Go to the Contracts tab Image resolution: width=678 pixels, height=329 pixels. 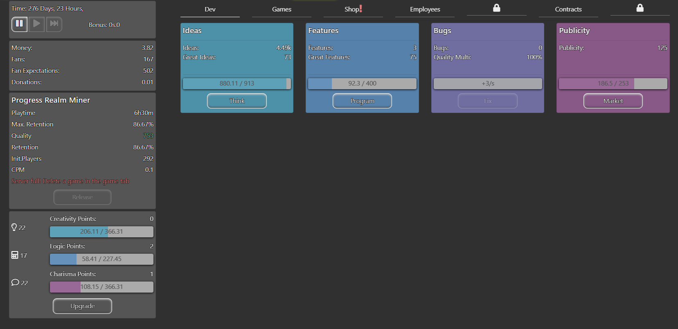568,9
